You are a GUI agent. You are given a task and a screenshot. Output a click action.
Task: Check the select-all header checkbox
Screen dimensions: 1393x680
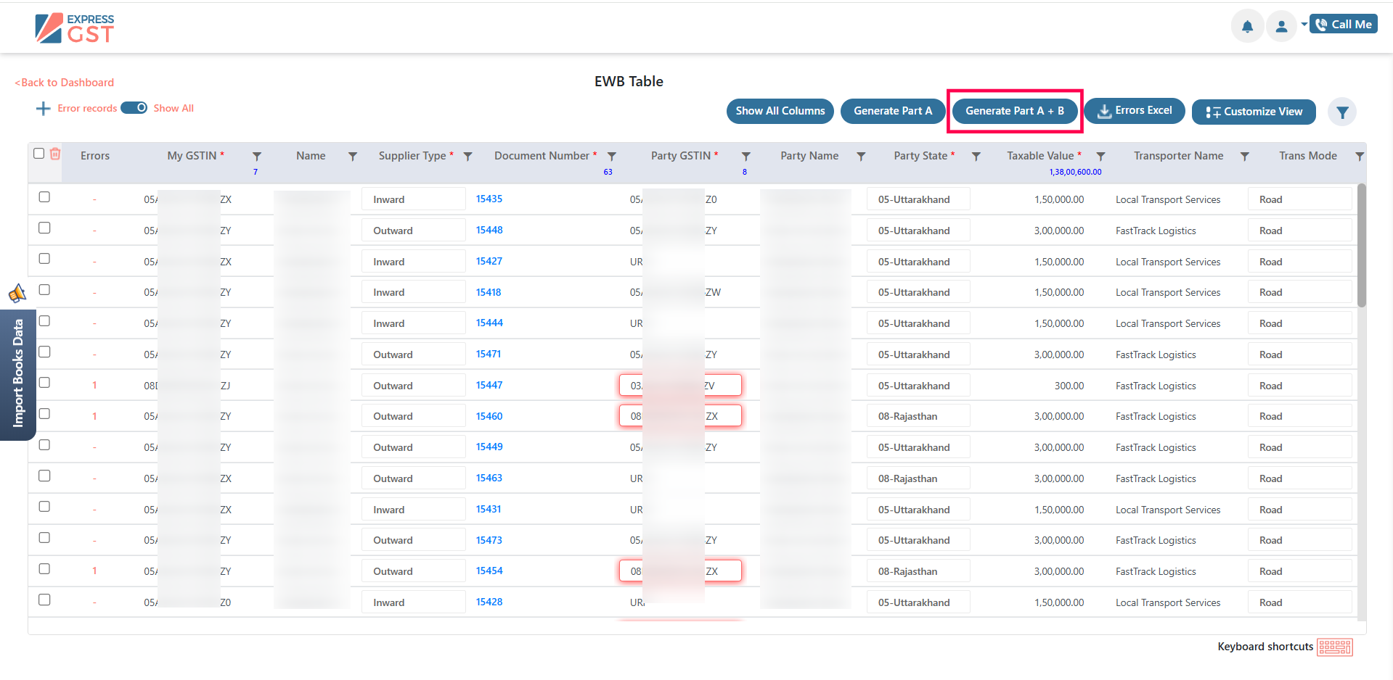(39, 154)
